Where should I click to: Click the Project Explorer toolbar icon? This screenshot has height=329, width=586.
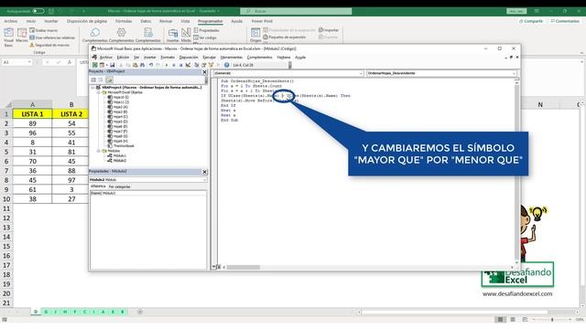click(x=197, y=65)
